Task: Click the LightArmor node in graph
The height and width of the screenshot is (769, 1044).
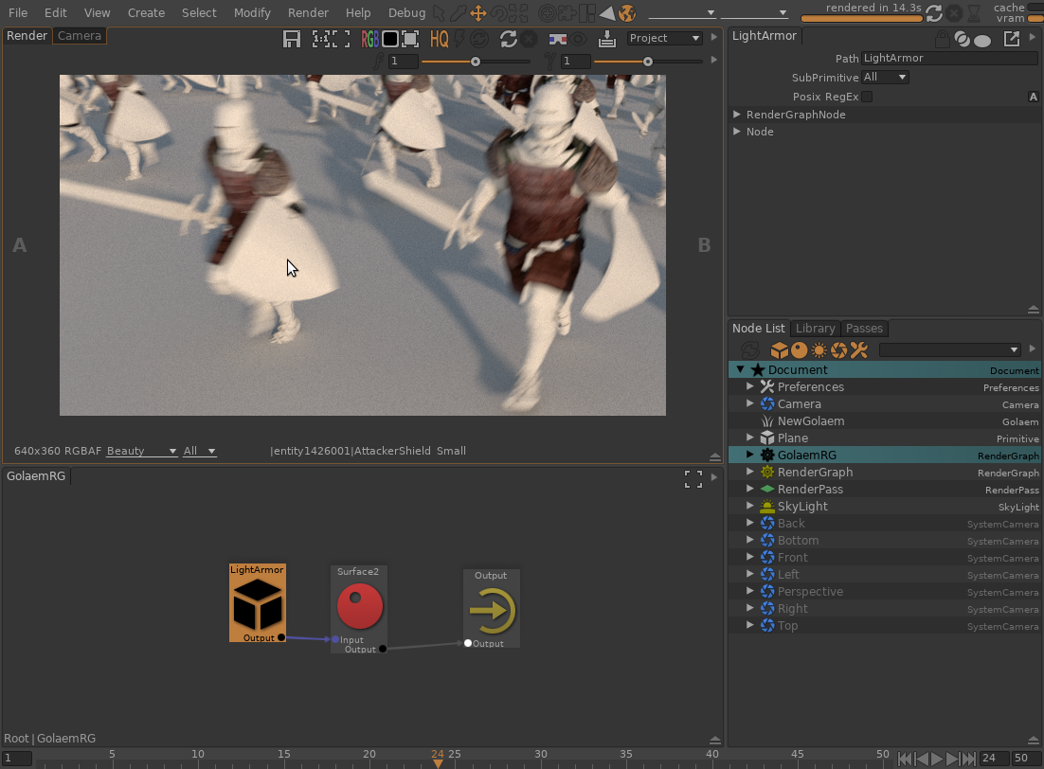Action: [x=257, y=603]
